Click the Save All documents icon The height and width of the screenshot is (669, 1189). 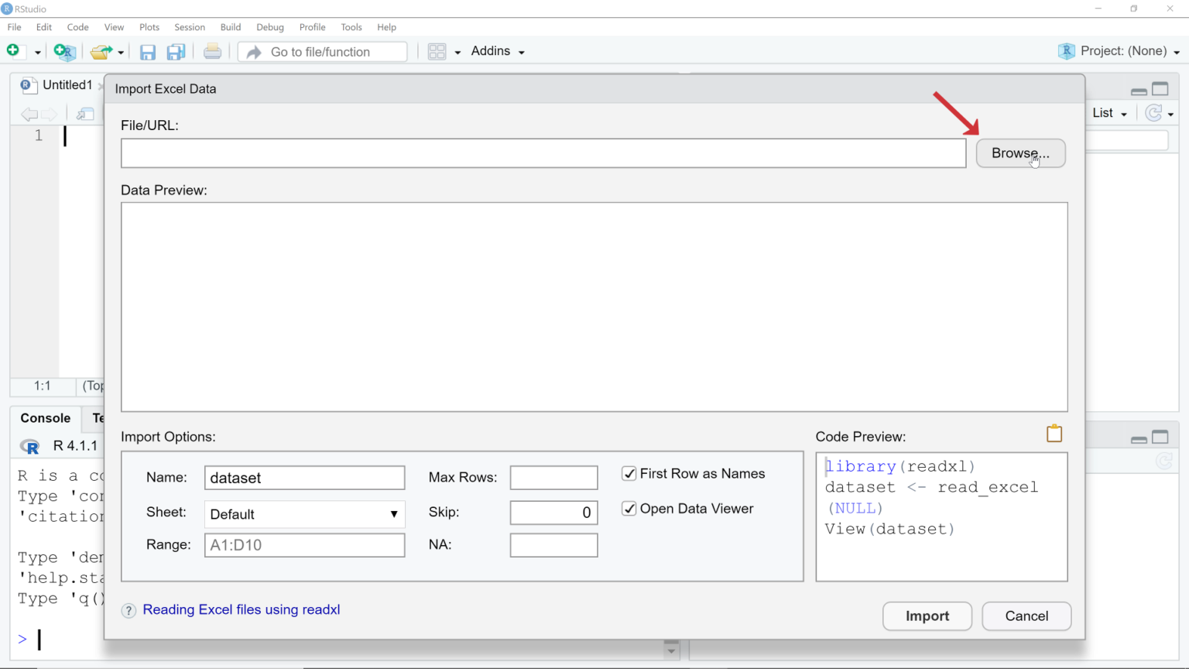(176, 52)
